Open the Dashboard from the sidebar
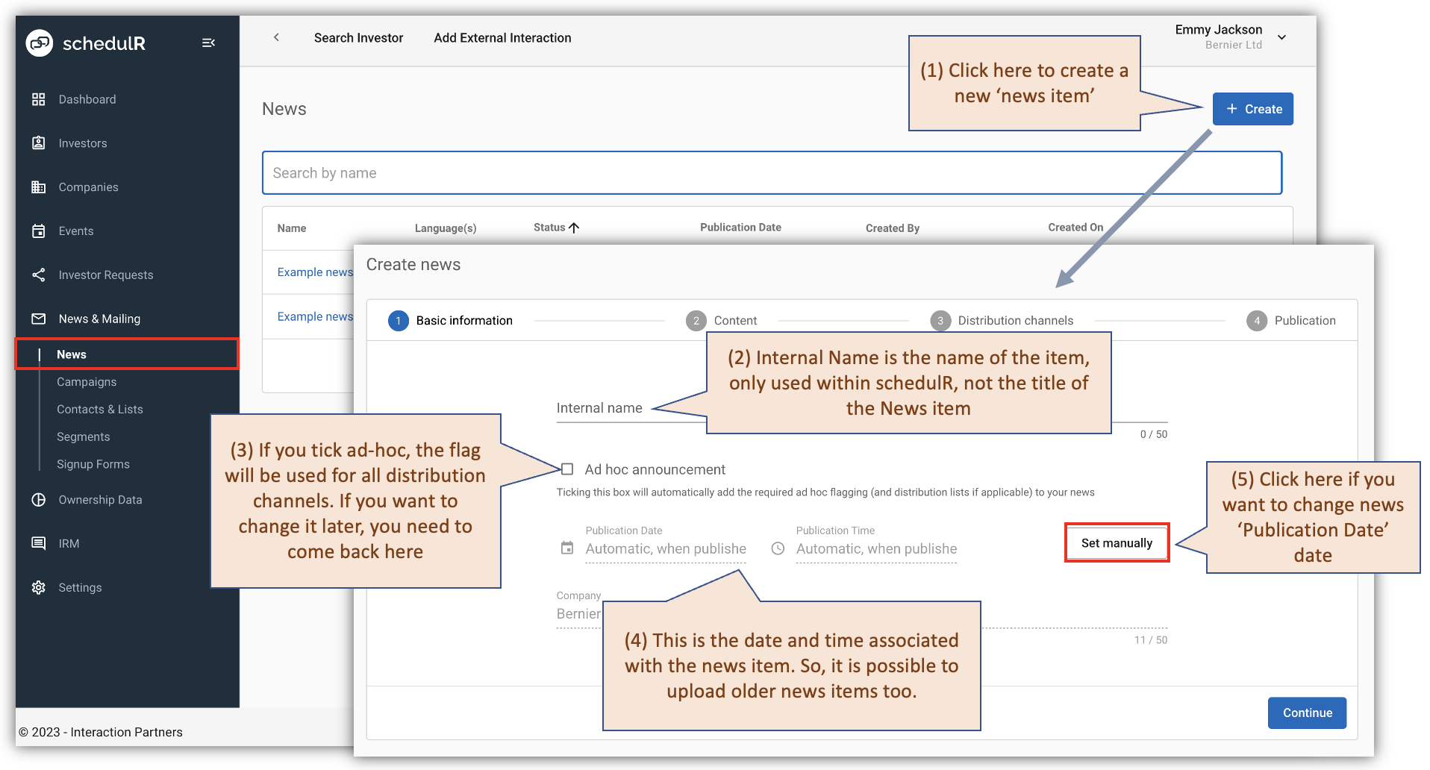Screen dimensions: 1430x770 click(x=87, y=98)
